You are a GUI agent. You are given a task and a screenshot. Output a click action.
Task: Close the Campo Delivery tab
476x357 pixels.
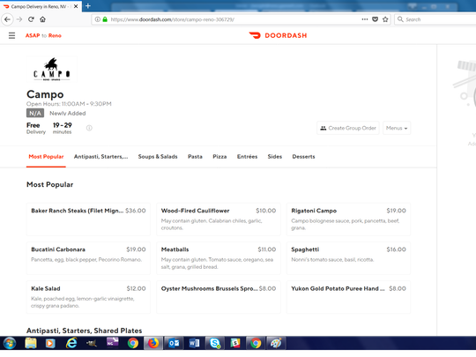[76, 6]
